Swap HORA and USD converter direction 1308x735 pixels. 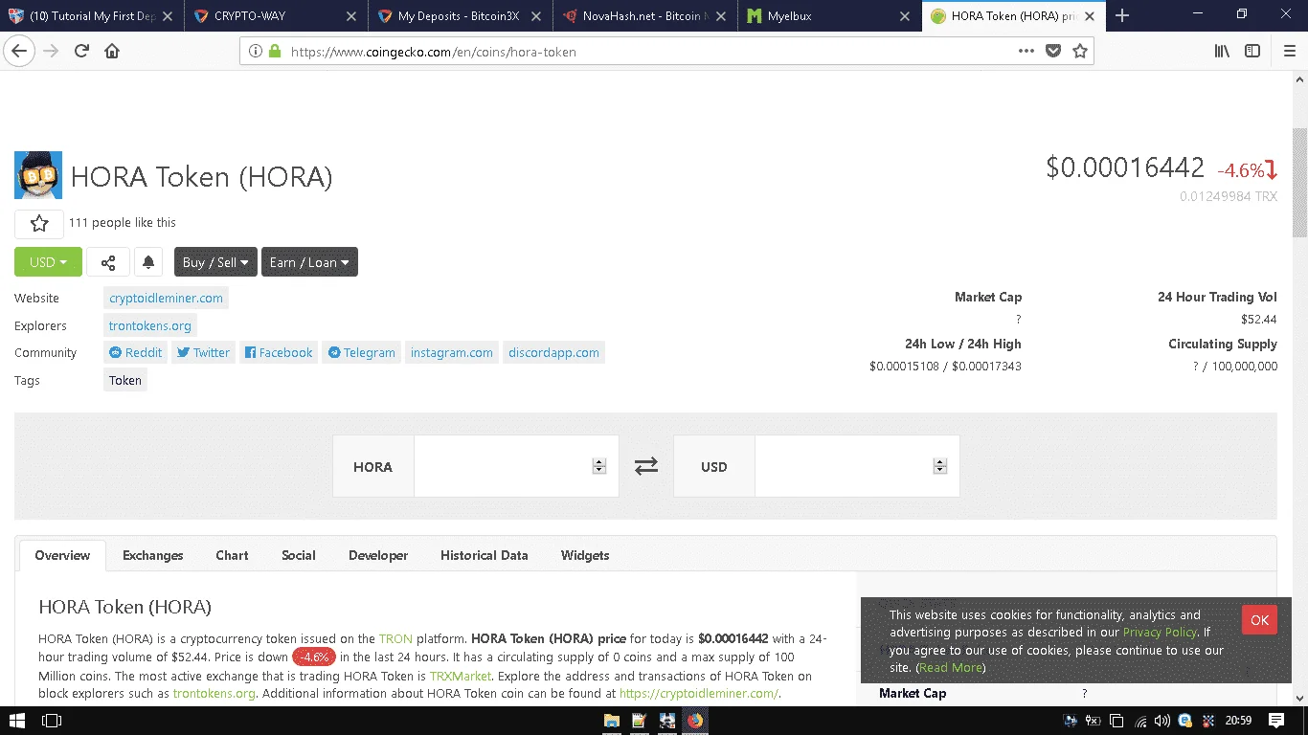[x=646, y=466]
